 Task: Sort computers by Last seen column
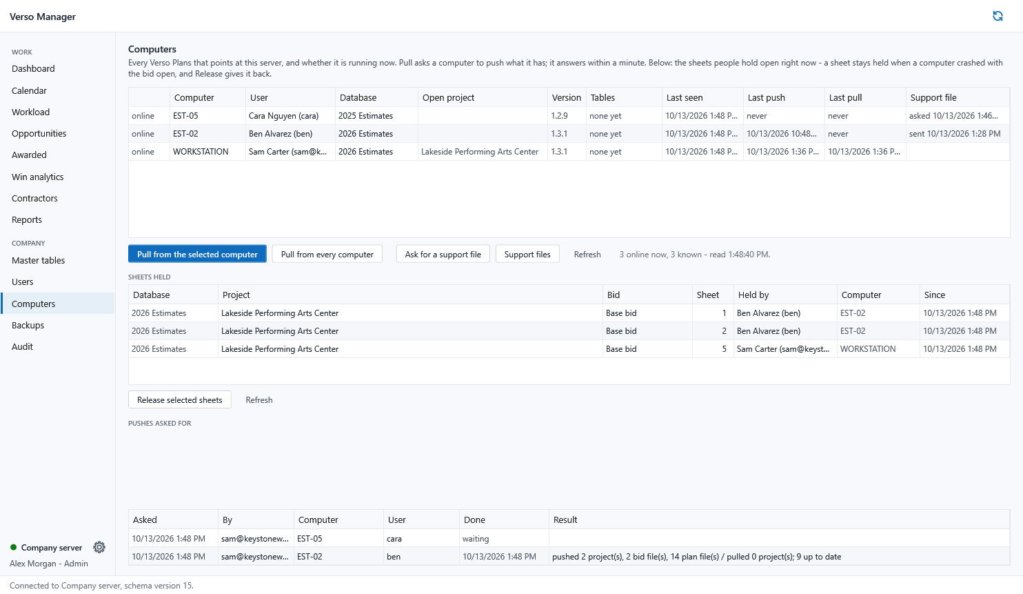coord(702,97)
